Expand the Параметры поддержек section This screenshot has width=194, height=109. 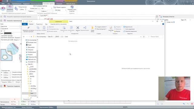tap(1, 86)
